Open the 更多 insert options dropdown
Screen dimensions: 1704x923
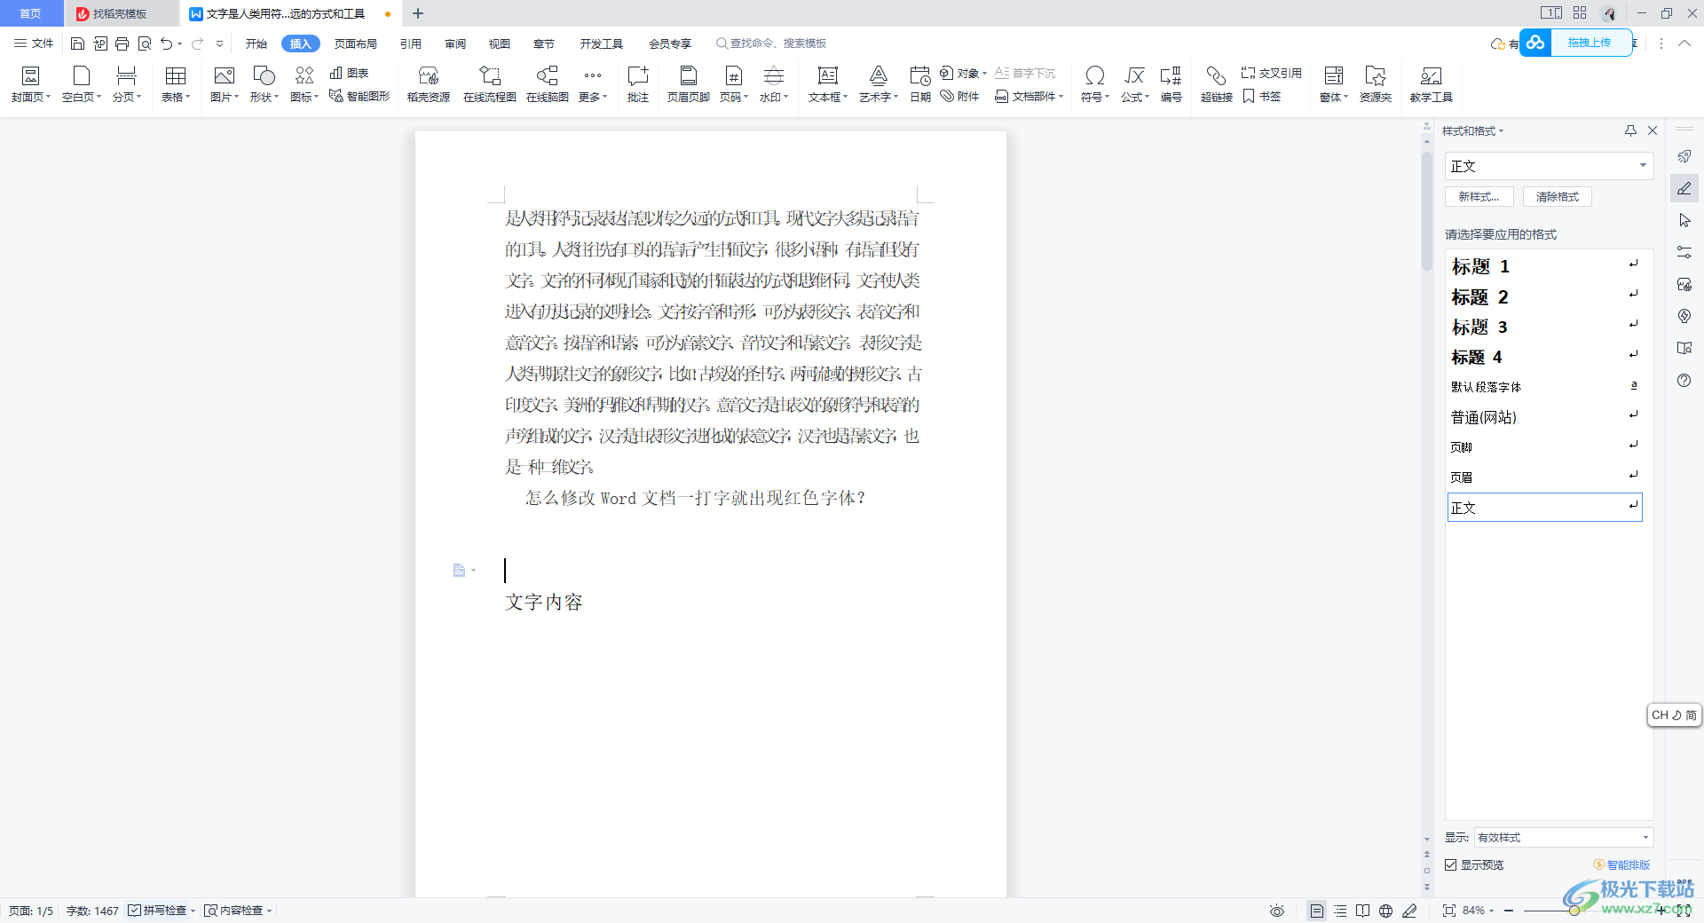point(593,84)
